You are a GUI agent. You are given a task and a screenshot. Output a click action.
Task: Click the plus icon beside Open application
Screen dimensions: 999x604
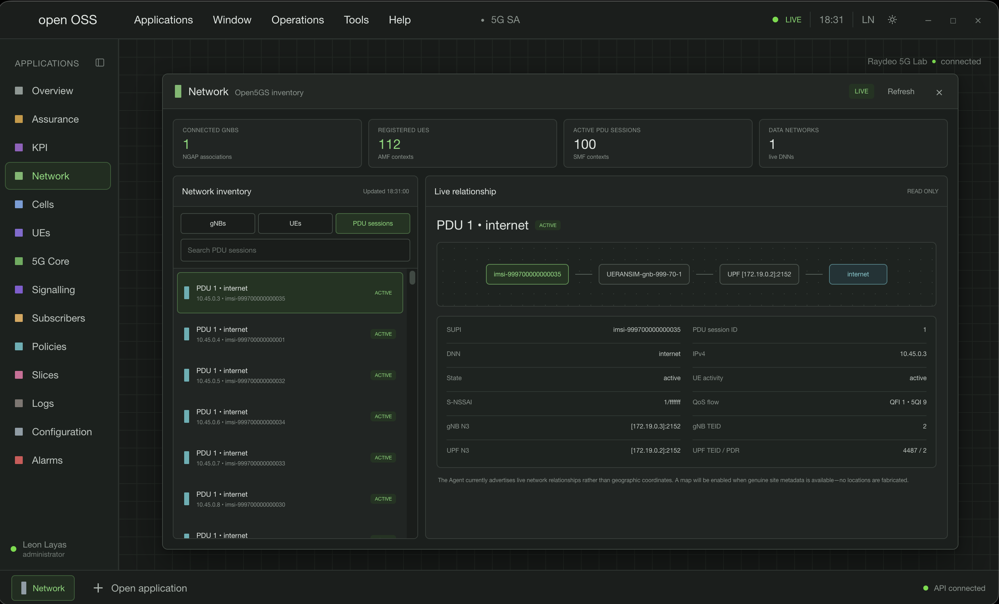click(x=98, y=588)
